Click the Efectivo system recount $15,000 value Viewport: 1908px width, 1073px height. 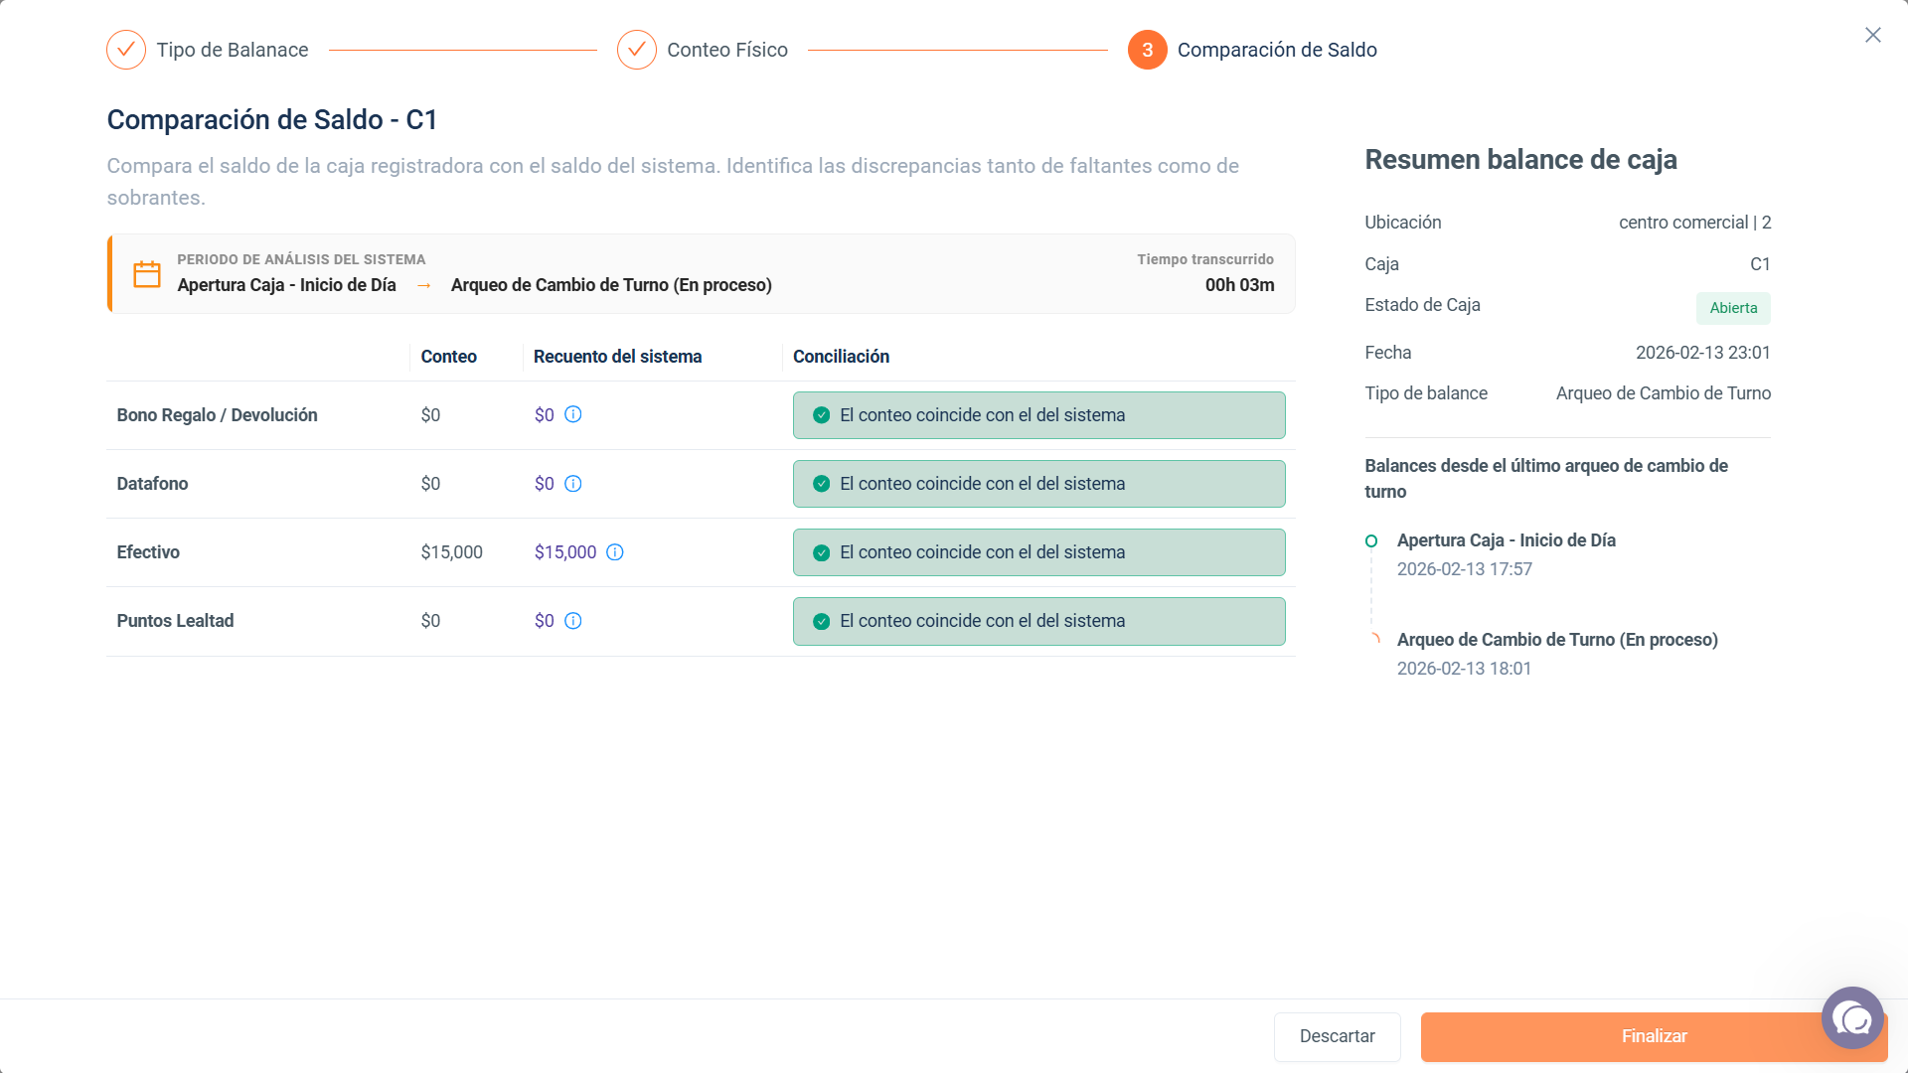[x=565, y=552]
